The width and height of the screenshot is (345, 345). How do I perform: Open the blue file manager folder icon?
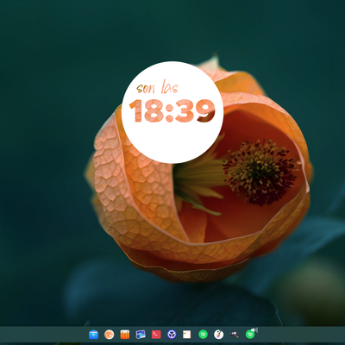(93, 335)
